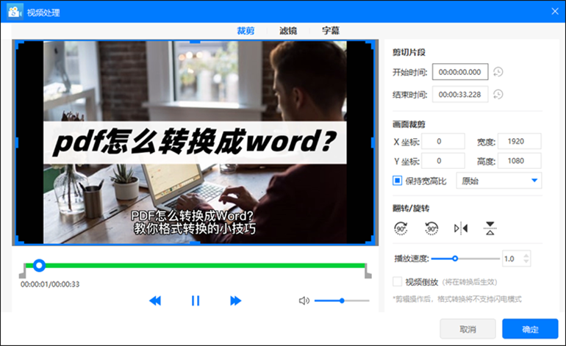Screen dimensions: 566x346
Task: Click the fast forward button
Action: tap(235, 300)
